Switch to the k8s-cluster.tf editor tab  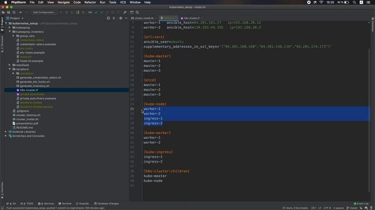pos(192,18)
